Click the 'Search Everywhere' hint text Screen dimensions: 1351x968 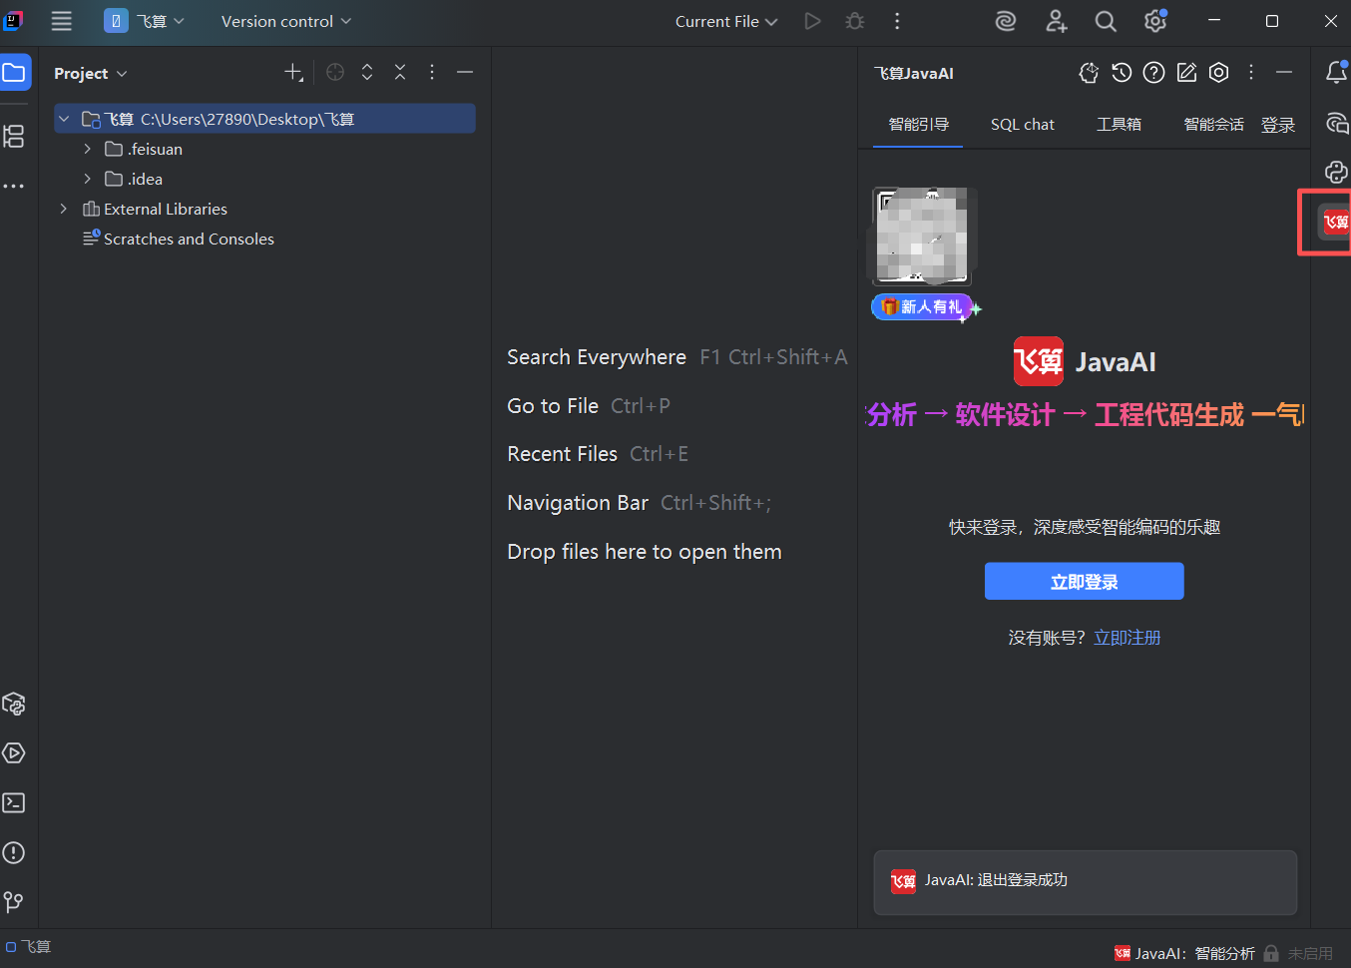point(597,357)
